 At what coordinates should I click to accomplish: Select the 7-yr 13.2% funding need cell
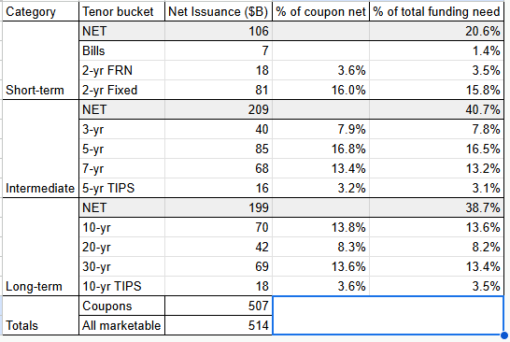436,168
